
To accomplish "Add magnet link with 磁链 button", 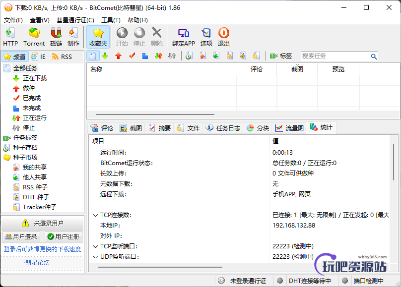I will tap(56, 37).
